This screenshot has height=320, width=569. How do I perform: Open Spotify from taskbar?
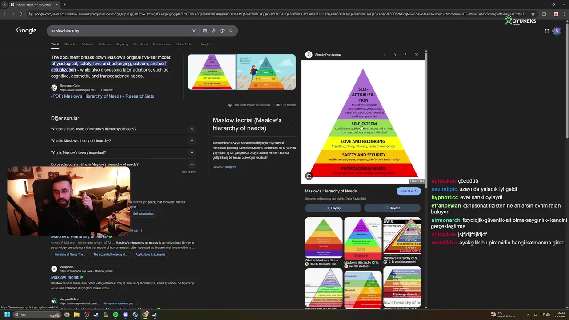point(116,315)
